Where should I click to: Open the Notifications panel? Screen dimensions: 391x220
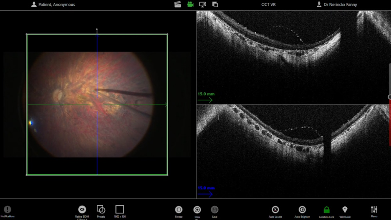coord(7,210)
